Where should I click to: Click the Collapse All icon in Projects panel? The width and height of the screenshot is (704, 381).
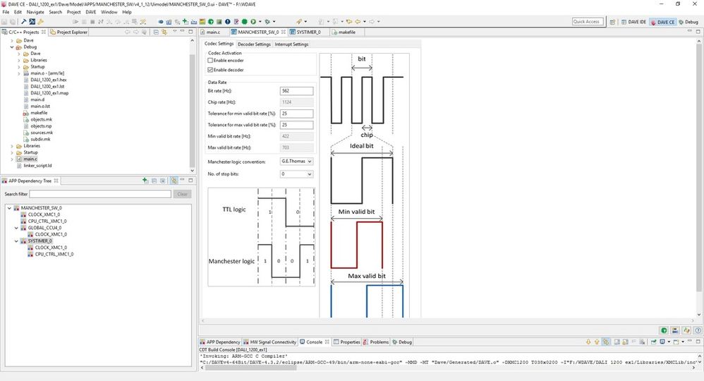(x=156, y=32)
